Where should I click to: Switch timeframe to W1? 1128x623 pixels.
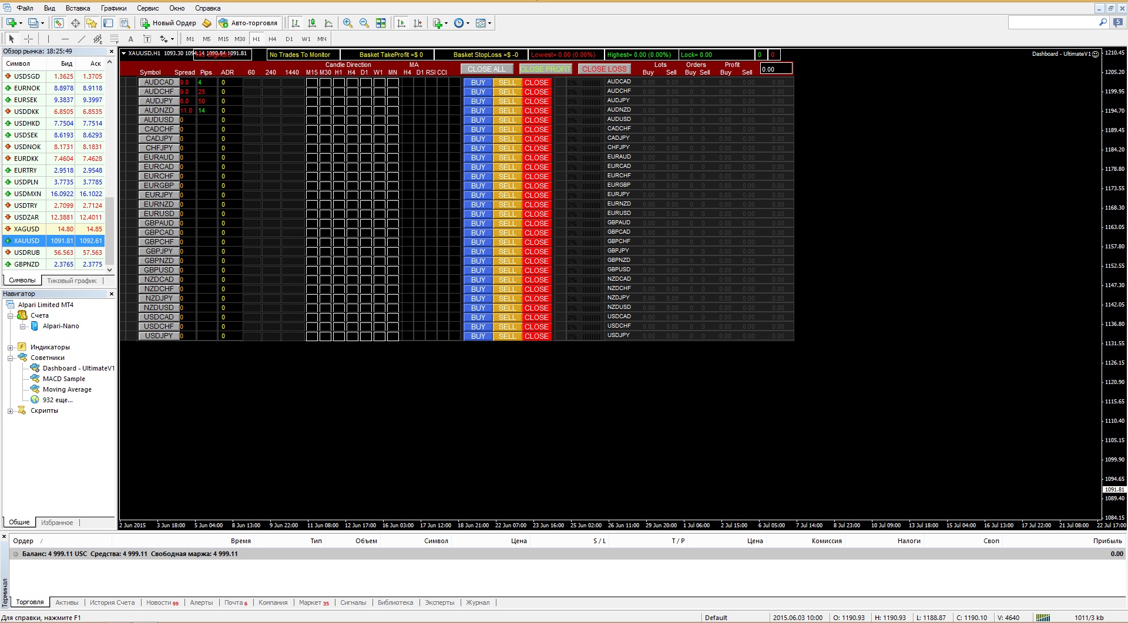(305, 39)
